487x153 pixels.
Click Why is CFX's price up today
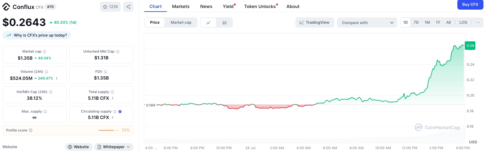point(37,35)
